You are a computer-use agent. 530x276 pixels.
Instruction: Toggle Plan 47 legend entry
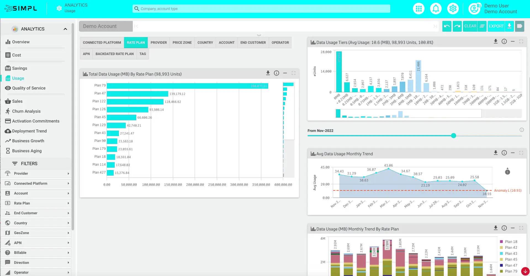[x=508, y=266]
